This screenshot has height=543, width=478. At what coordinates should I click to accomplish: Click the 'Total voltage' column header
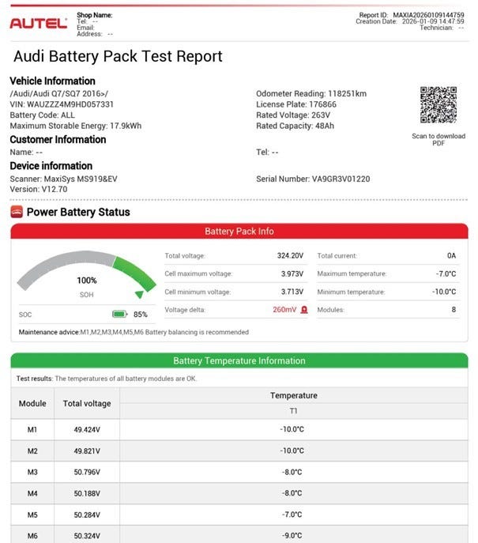87,403
